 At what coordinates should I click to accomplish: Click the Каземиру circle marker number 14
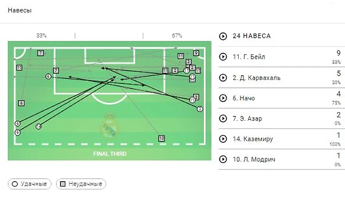(x=38, y=126)
